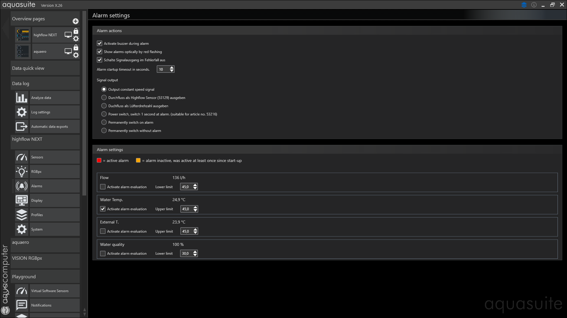567x318 pixels.
Task: Decrease Water quality lower limit with down arrow
Action: (195, 255)
